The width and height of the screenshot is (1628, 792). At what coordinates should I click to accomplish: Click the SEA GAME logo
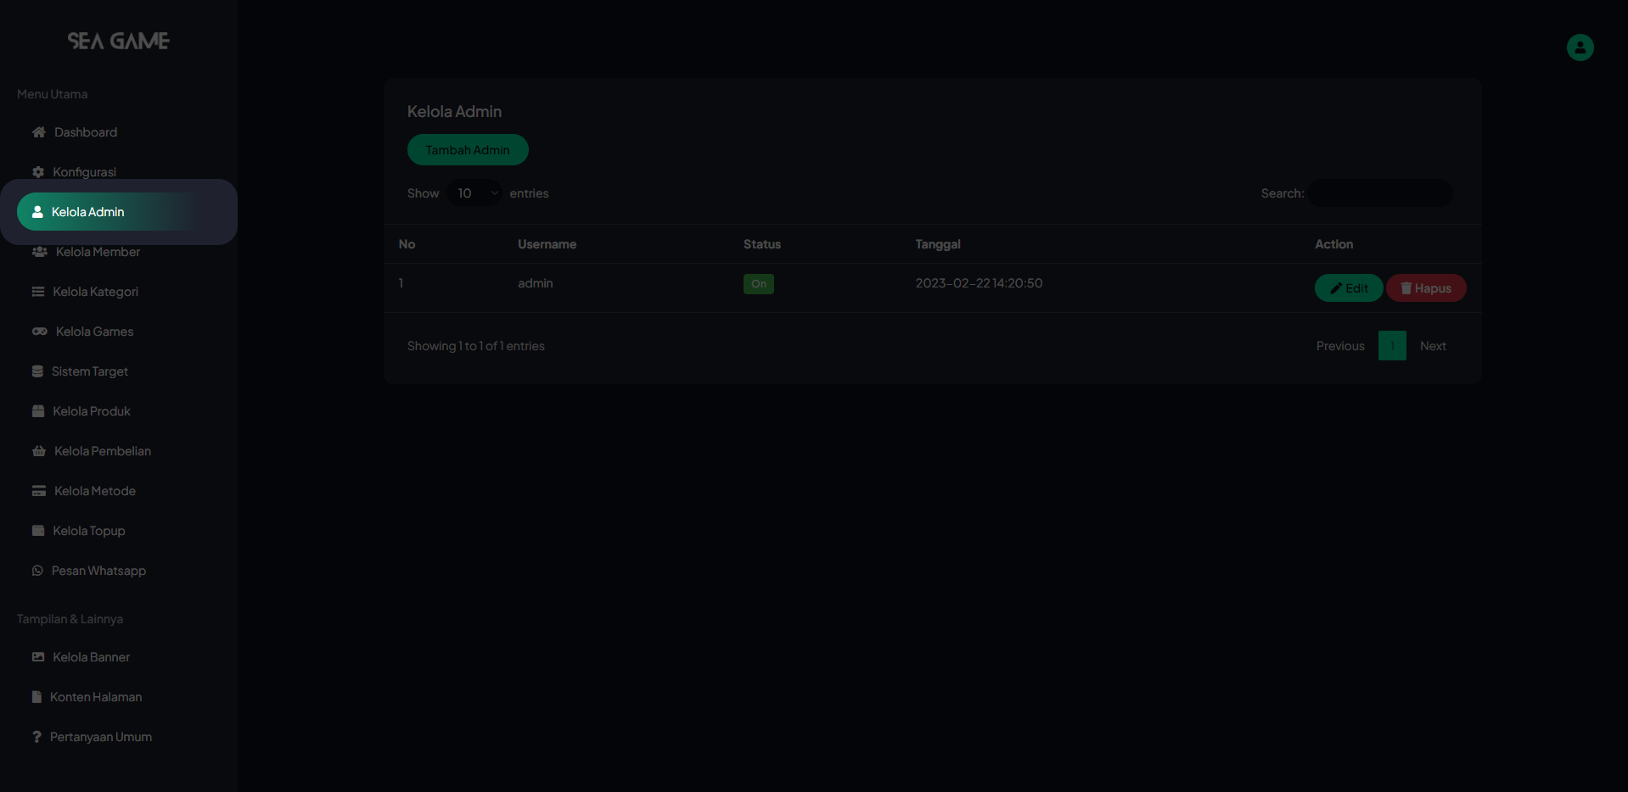(119, 41)
